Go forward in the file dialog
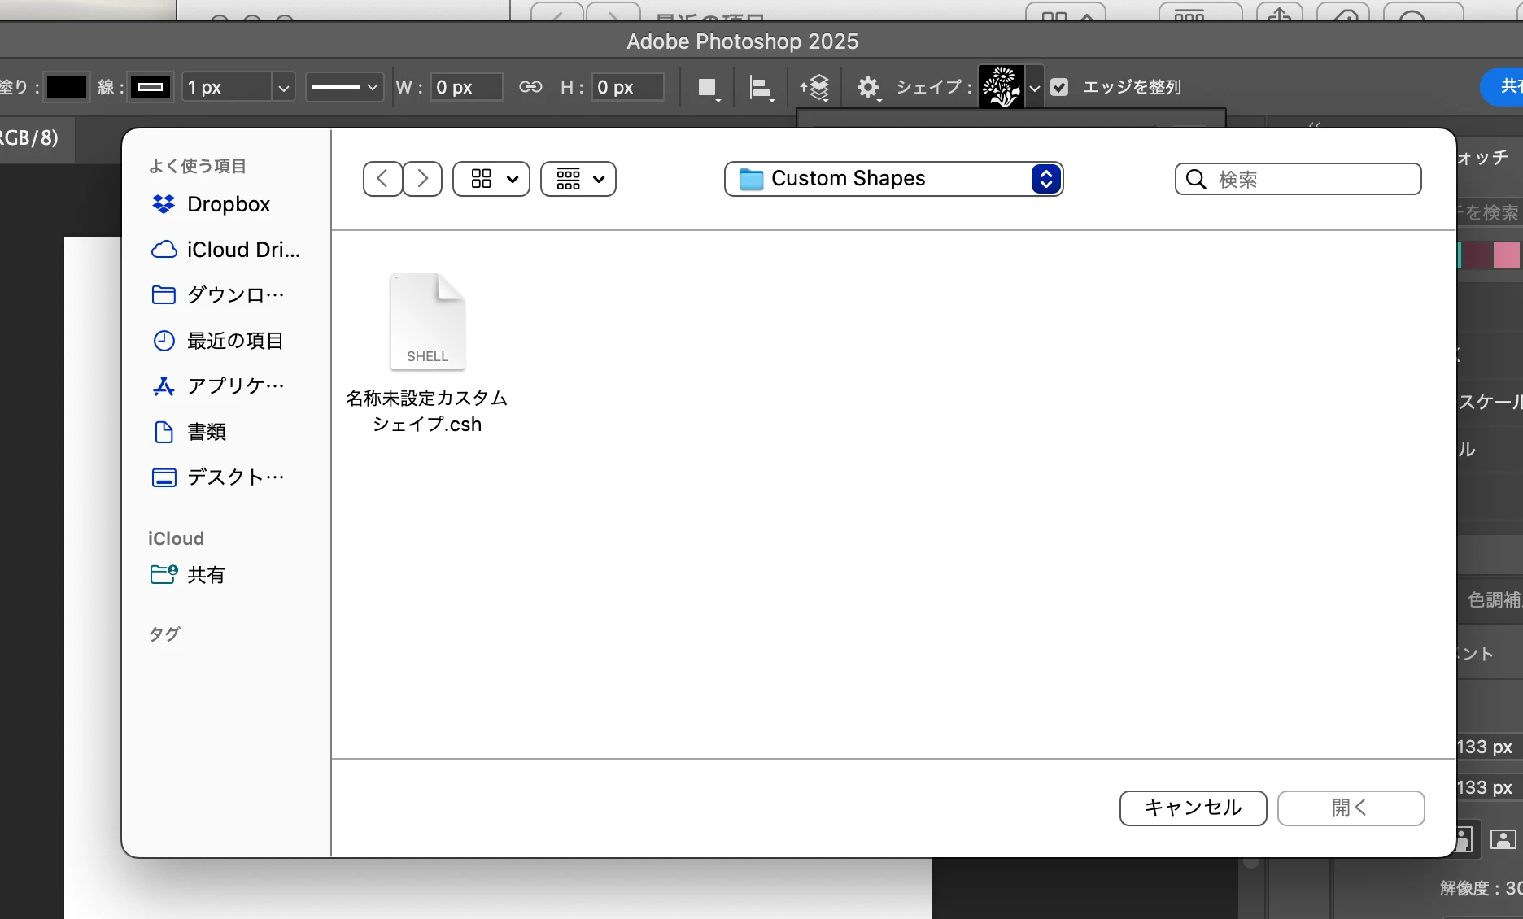Image resolution: width=1523 pixels, height=919 pixels. pyautogui.click(x=422, y=179)
